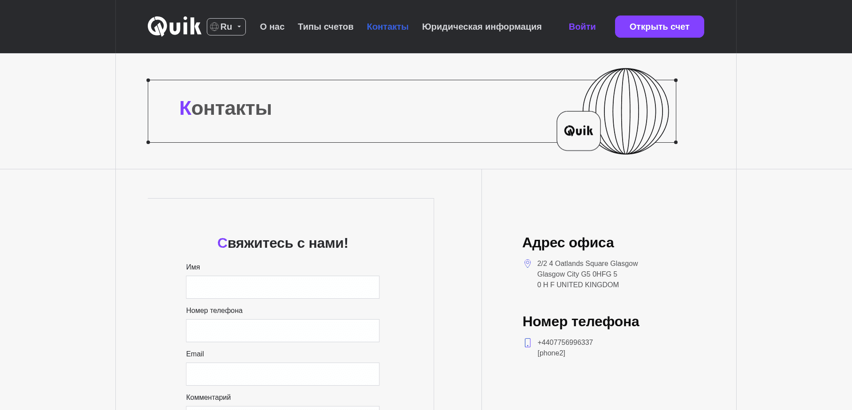The image size is (852, 410).
Task: Open the Ru language dropdown
Action: pos(226,27)
